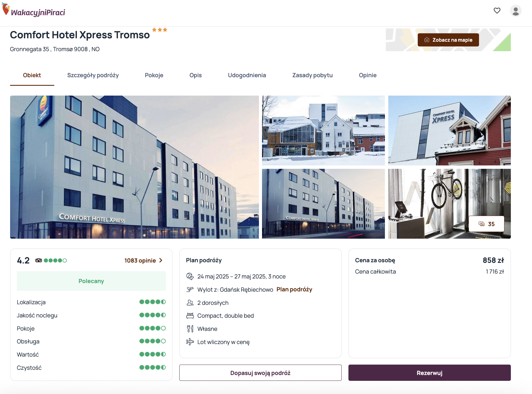This screenshot has width=532, height=394.
Task: Click the departure plane icon by Wylot
Action: (190, 290)
